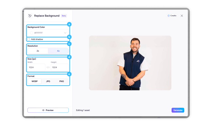This screenshot has height=126, width=212.
Task: Click the Beta badge next to title
Action: (x=64, y=16)
